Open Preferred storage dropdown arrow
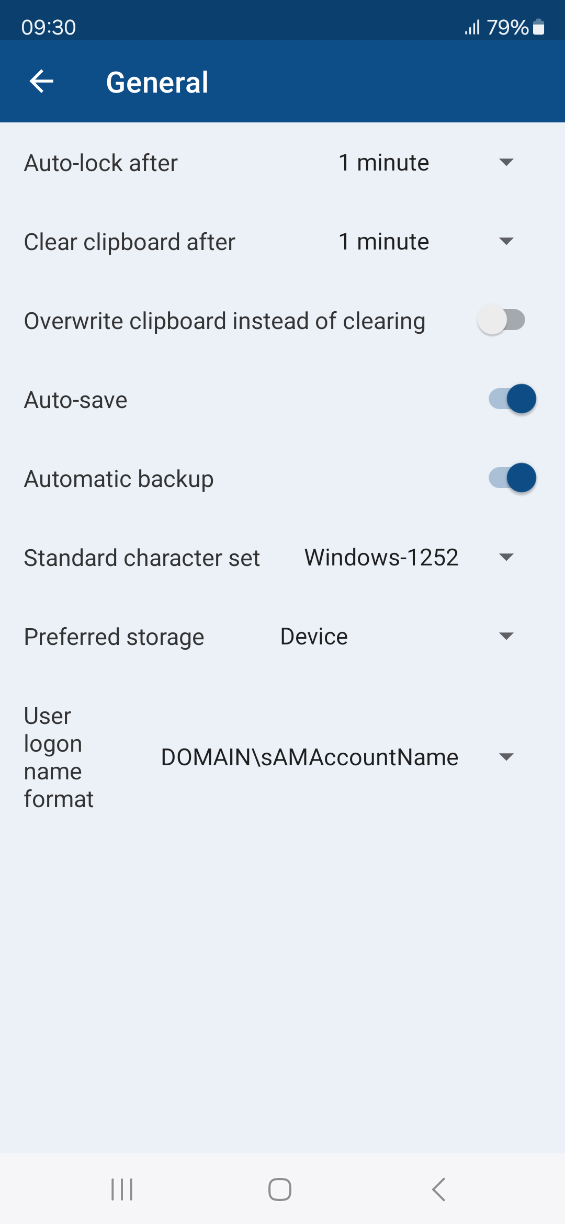 point(506,636)
